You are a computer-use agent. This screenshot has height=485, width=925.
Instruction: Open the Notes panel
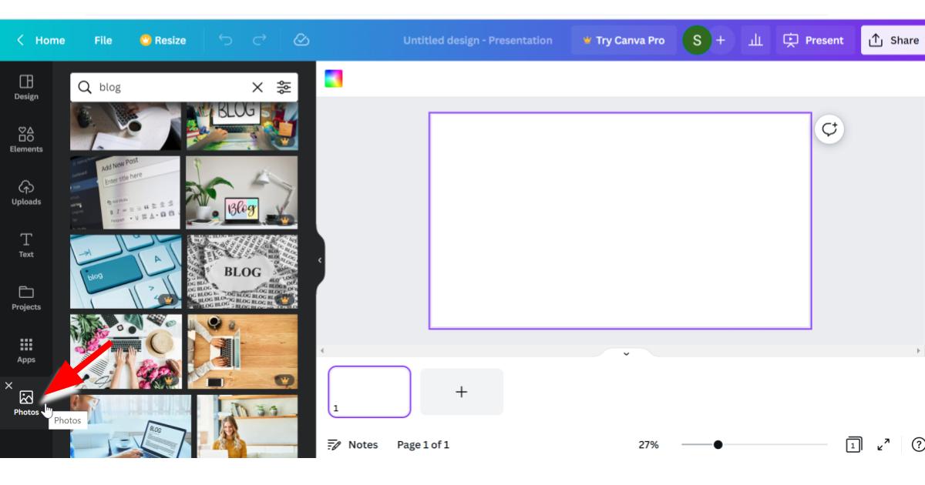pos(353,444)
